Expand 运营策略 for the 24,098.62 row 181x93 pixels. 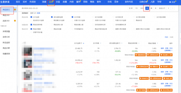168,62
